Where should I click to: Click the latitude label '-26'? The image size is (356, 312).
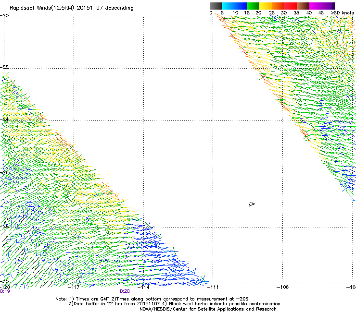4,173
